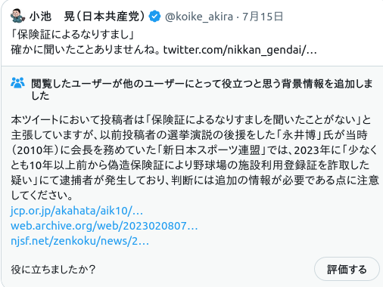
Task: Click the community notes people icon
Action: pyautogui.click(x=17, y=83)
